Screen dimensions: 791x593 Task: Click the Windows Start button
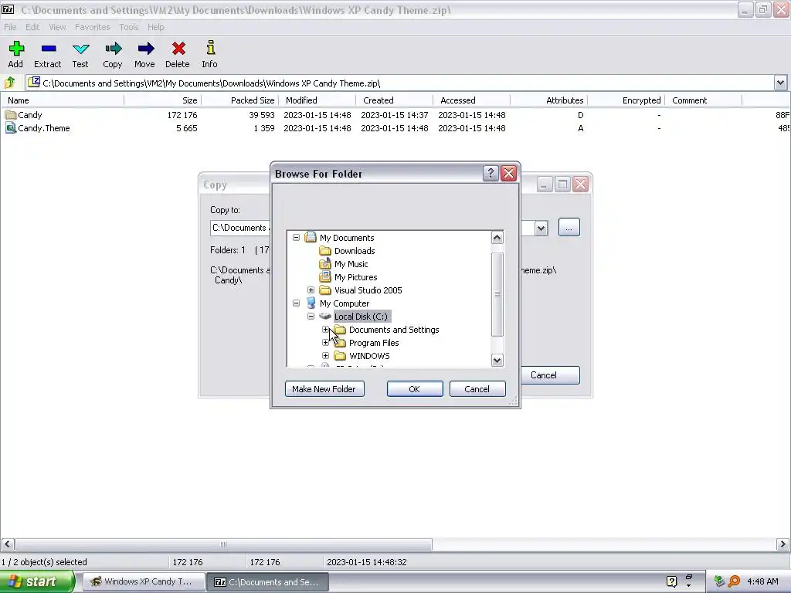pos(37,581)
